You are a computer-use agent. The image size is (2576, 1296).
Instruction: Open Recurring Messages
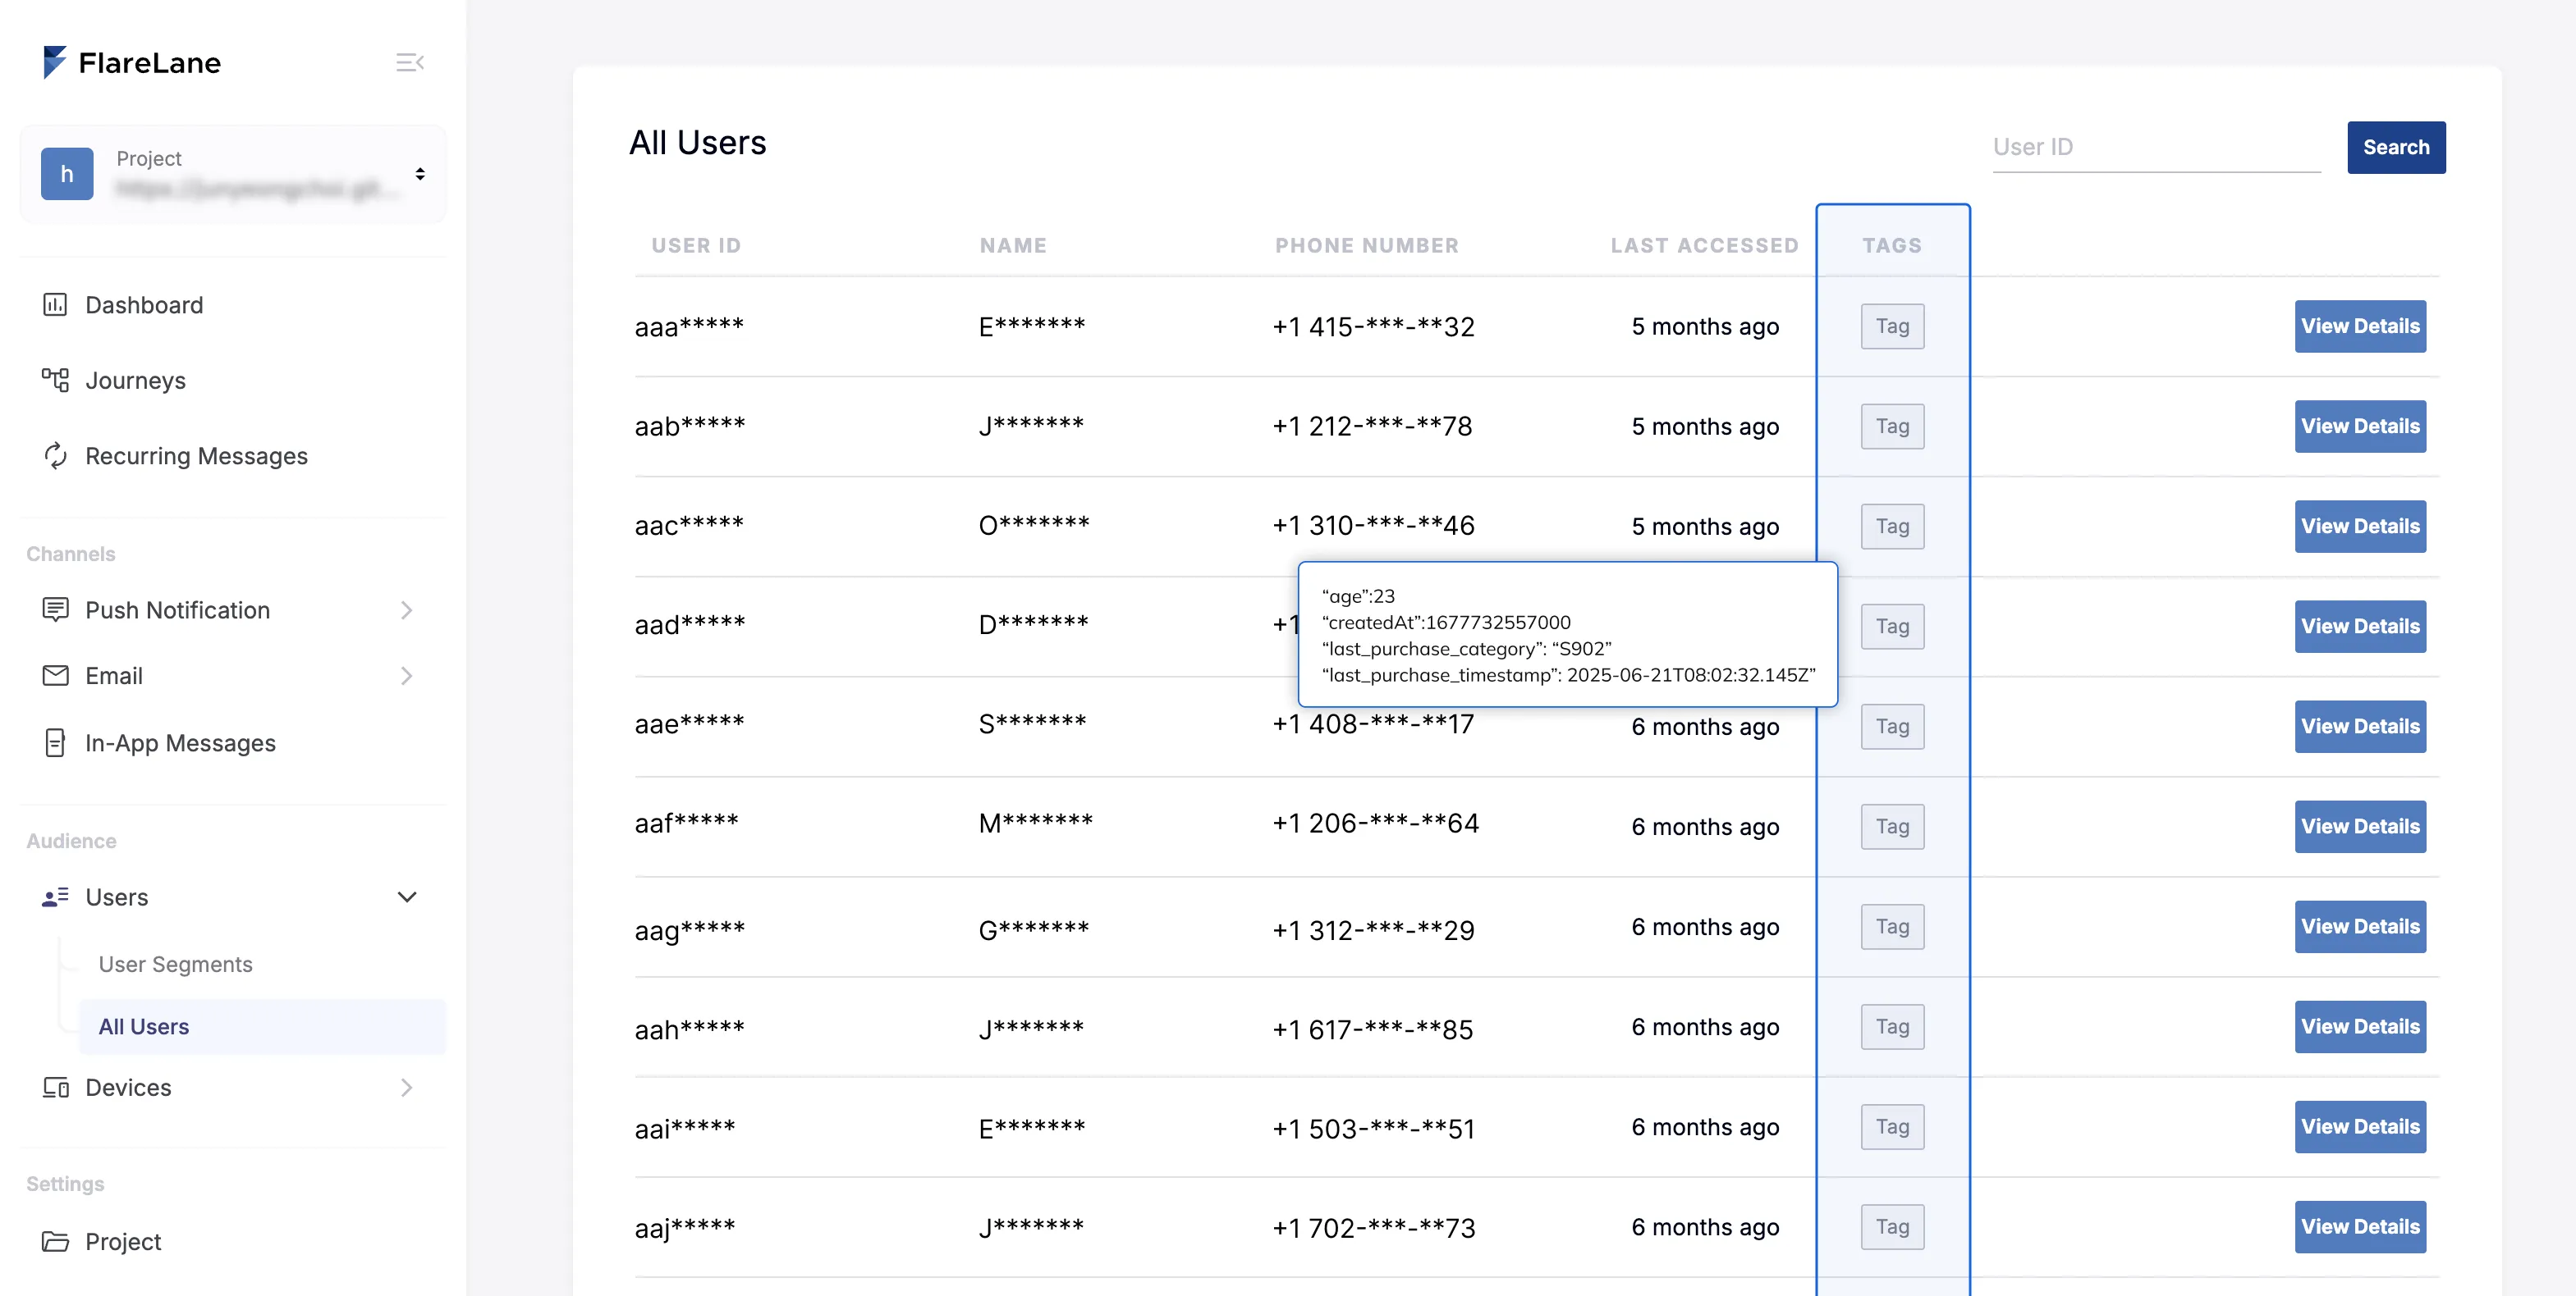coord(197,455)
